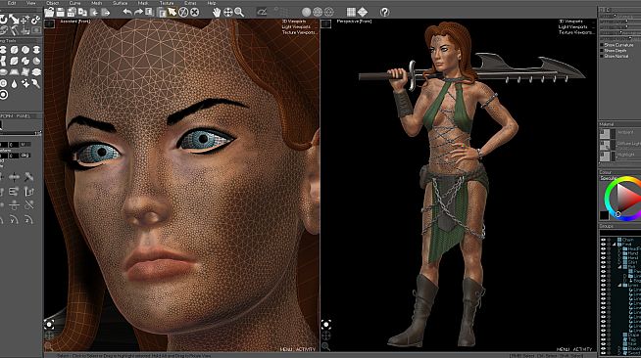
Task: Collapse the Lines group tree node
Action: 620,285
